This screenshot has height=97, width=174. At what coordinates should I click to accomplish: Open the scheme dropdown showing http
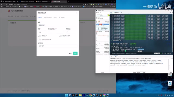click(42, 32)
